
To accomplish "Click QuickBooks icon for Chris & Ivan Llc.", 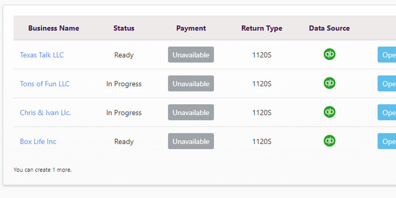I will [x=329, y=112].
